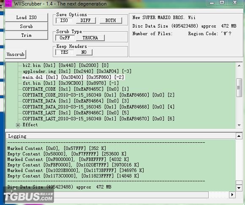This screenshot has height=205, width=245.
Task: Click the 'Number of Files' text
Action: (x=152, y=33)
